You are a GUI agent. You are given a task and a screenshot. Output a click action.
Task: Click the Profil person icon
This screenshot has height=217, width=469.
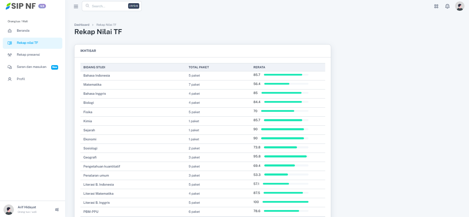10,79
